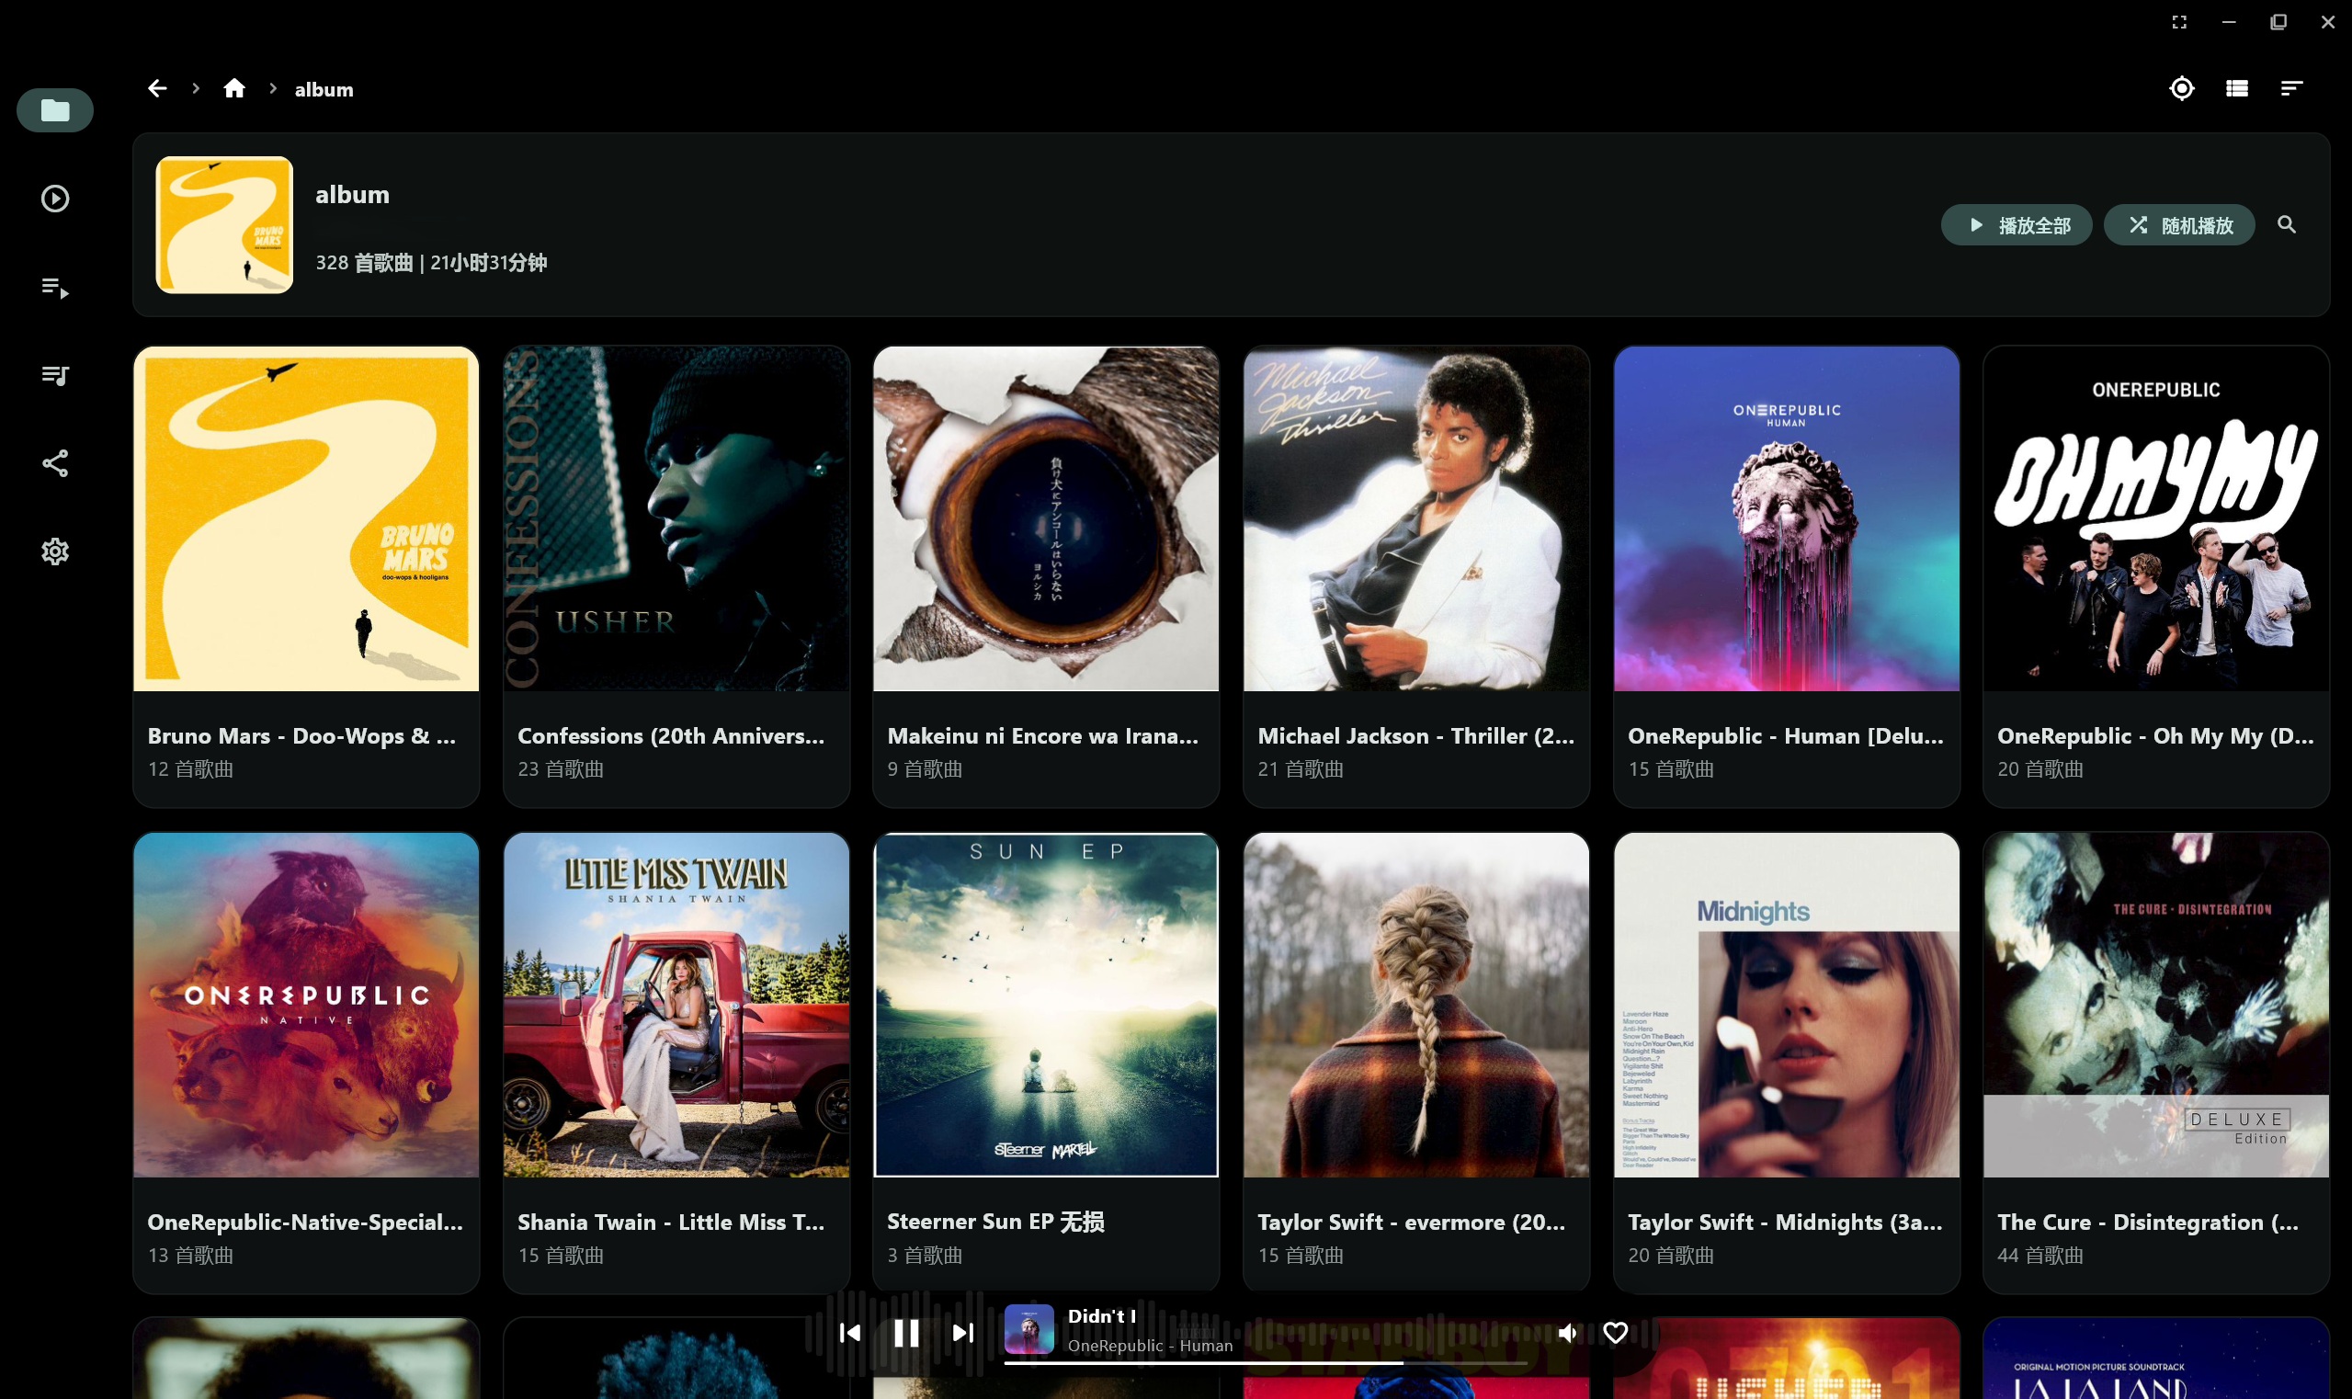2352x1399 pixels.
Task: Go to home in the breadcrumb
Action: point(233,88)
